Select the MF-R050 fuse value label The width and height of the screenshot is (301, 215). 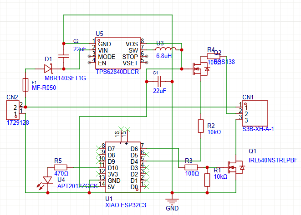click(x=44, y=88)
